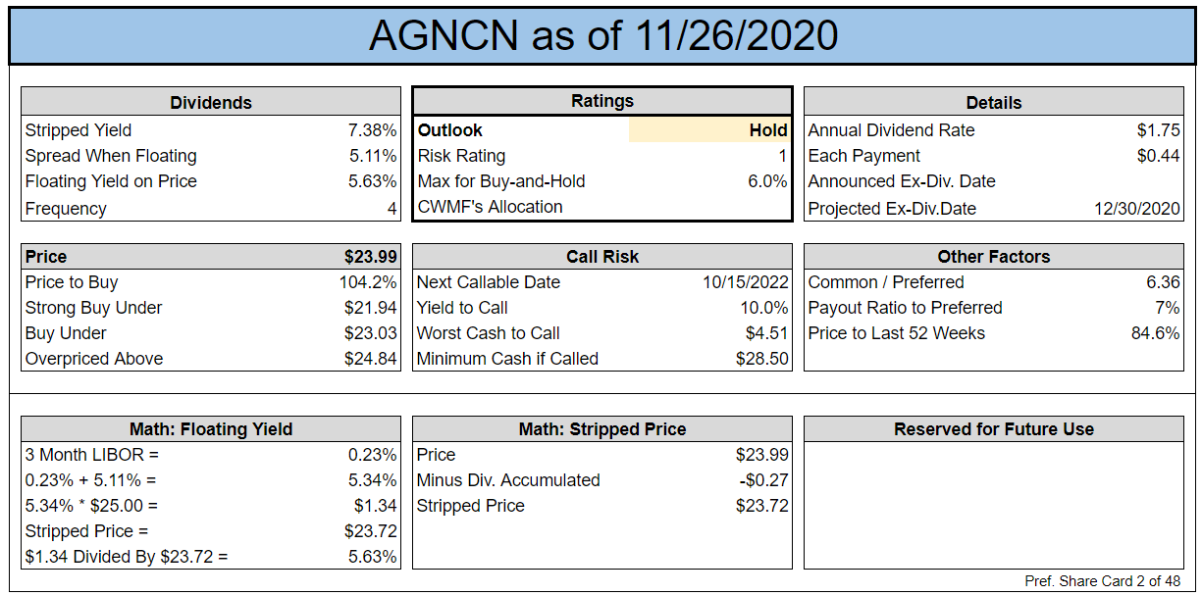Viewport: 1202px width, 596px height.
Task: Select the Hold outlook cell
Action: (709, 130)
